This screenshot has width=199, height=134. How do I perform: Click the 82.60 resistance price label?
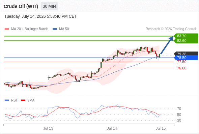181,41
